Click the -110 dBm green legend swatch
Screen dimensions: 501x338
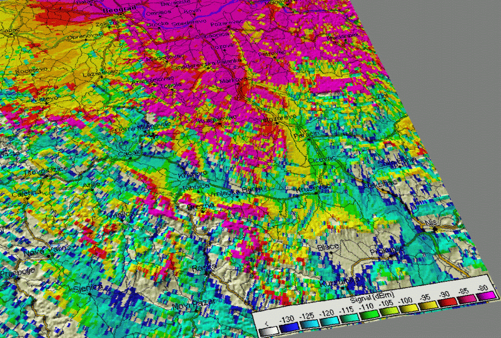[369, 314]
